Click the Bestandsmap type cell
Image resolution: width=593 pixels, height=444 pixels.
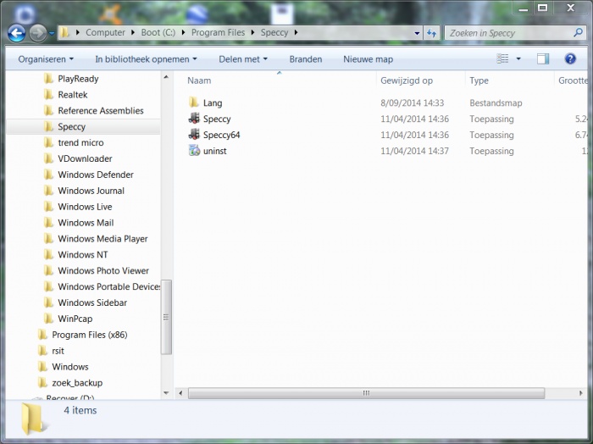click(496, 103)
